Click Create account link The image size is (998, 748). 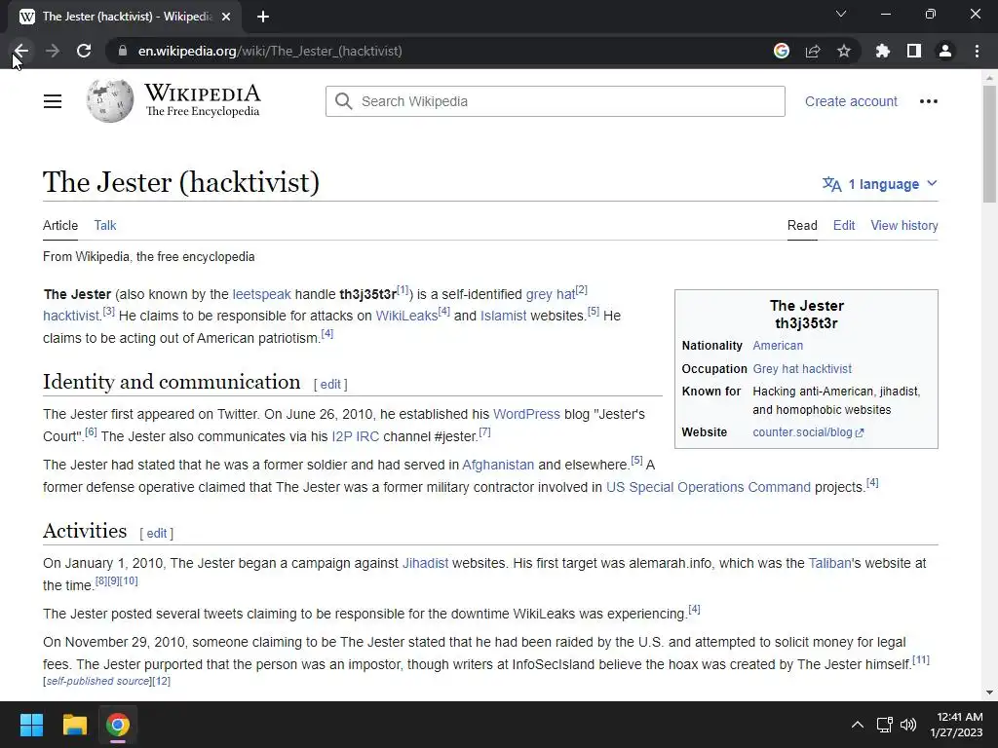[851, 101]
